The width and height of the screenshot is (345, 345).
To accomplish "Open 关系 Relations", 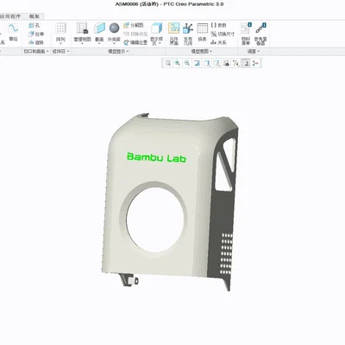I will coord(218,42).
